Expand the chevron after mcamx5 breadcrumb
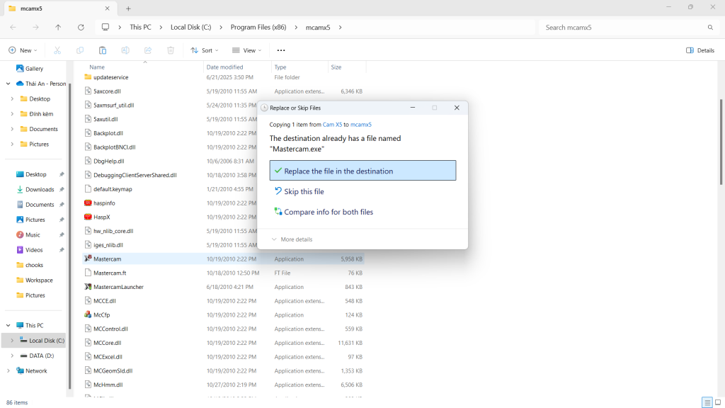 [341, 28]
